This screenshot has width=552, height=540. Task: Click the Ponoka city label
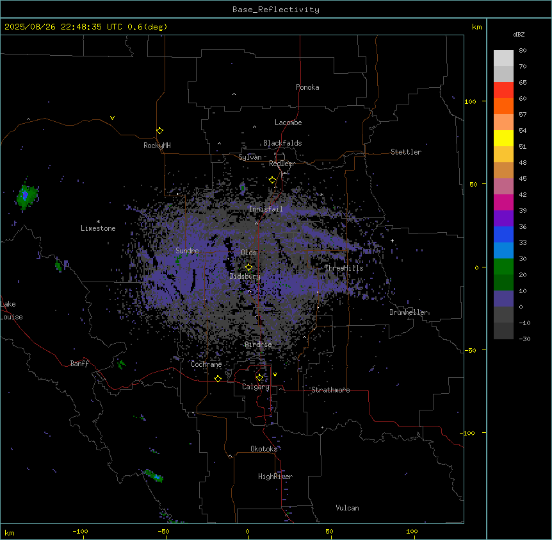pyautogui.click(x=307, y=87)
